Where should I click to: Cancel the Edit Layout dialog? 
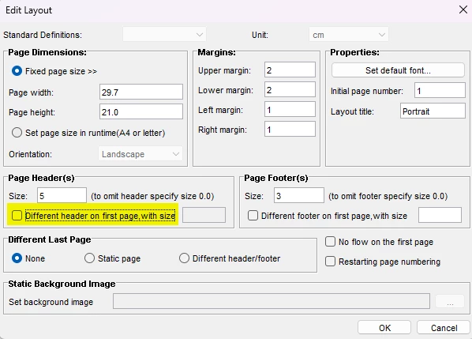(444, 328)
